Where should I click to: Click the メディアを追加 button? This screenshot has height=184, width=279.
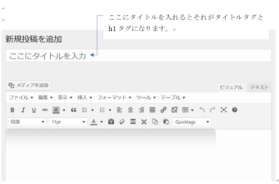[x=28, y=85]
